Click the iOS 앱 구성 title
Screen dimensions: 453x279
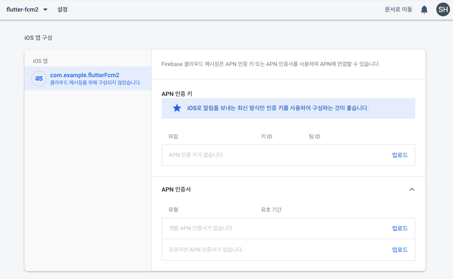[38, 38]
